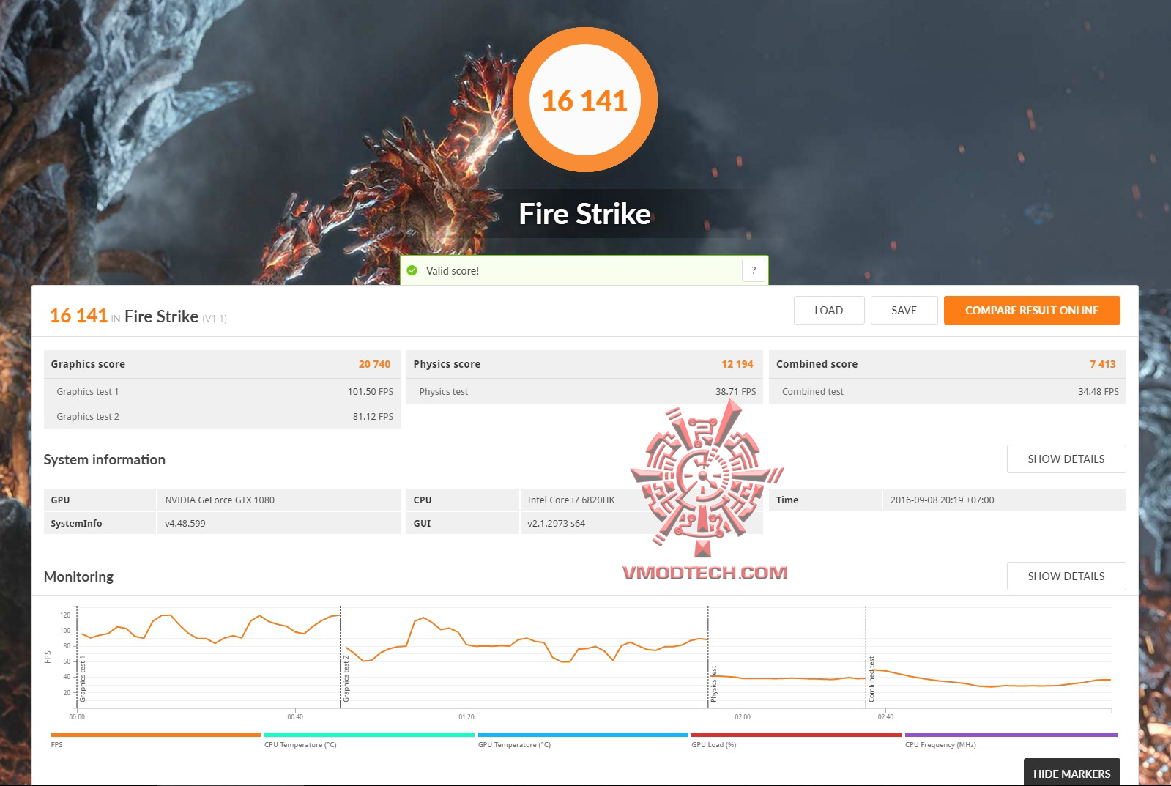Screen dimensions: 1171x786
Task: Click the '00:40' time axis label
Action: (295, 717)
